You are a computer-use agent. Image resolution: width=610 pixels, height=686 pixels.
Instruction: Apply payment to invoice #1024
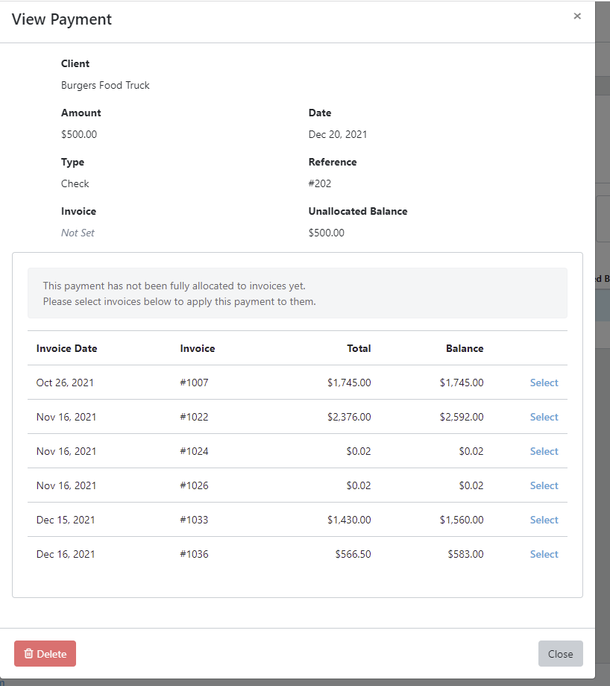coord(544,451)
